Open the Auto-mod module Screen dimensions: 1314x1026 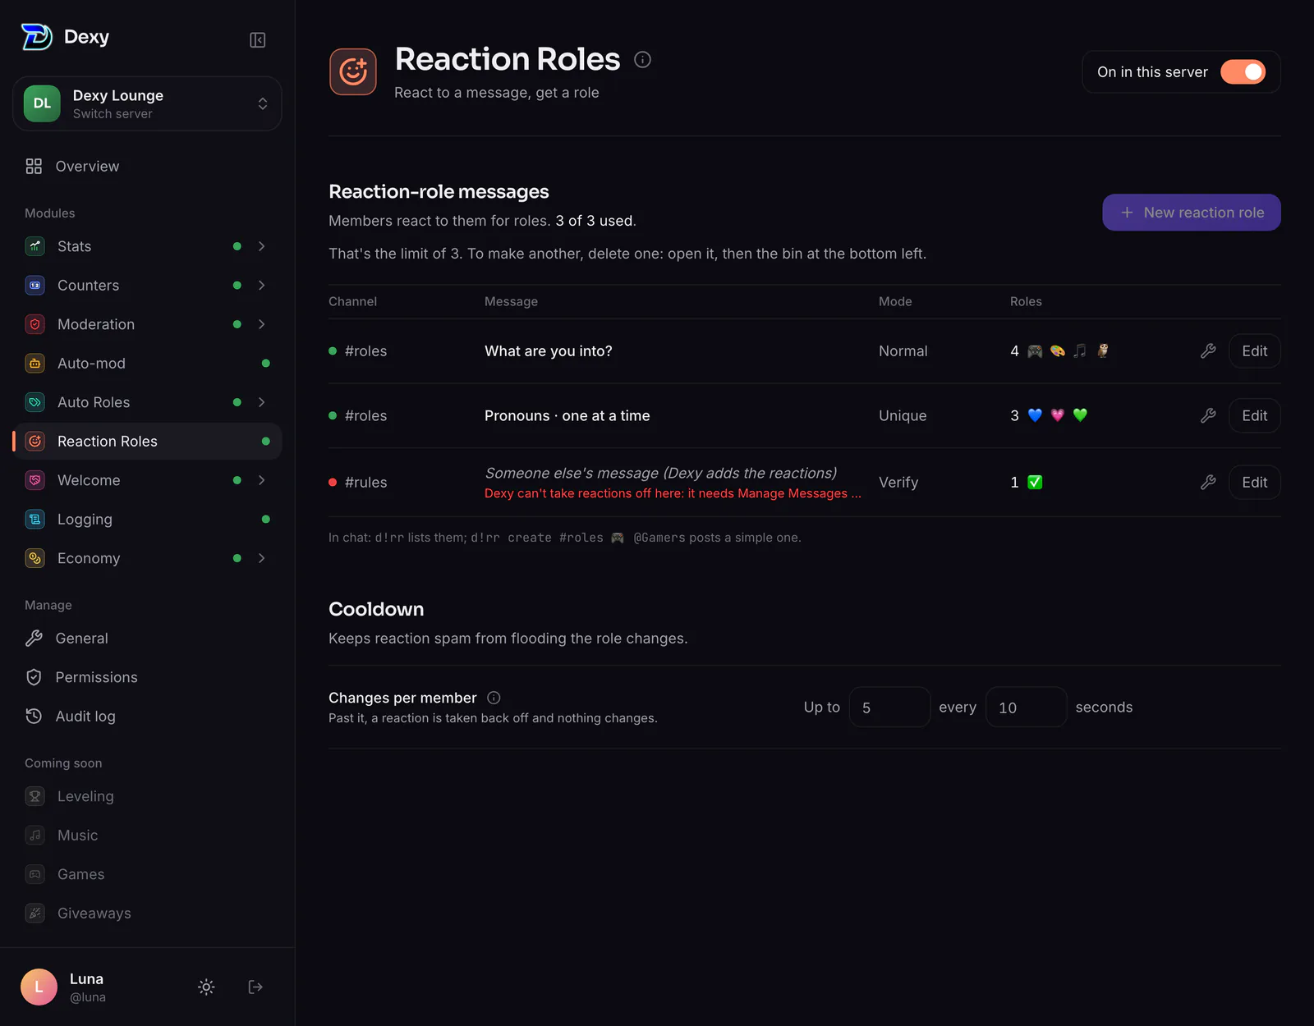coord(148,364)
